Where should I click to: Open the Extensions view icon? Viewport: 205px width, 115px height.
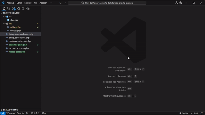click(23, 9)
